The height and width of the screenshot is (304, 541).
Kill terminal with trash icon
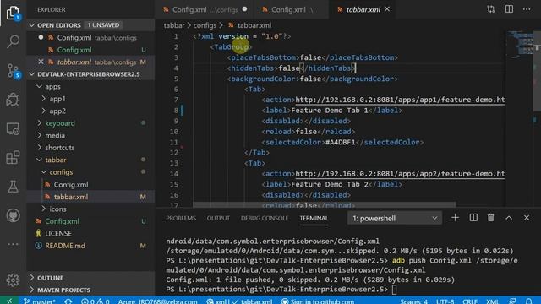[490, 218]
